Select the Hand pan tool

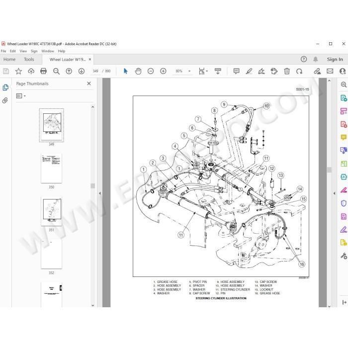(x=138, y=71)
